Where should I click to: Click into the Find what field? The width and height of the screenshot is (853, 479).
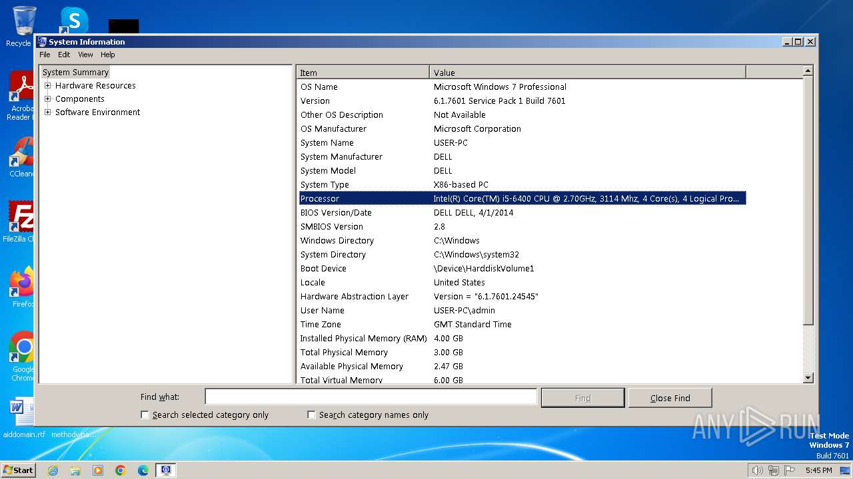[371, 397]
